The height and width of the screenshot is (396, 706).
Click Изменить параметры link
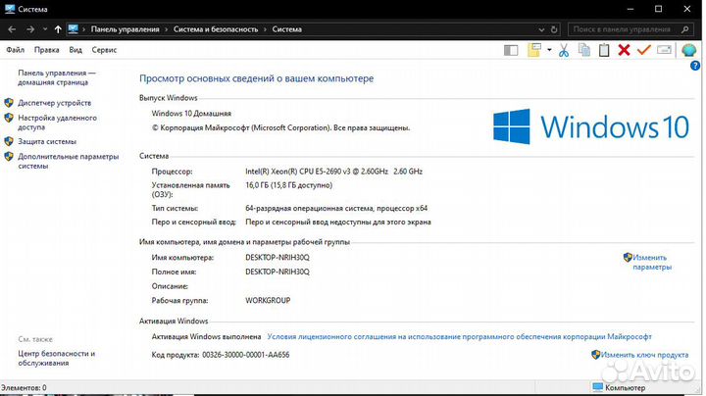(652, 262)
